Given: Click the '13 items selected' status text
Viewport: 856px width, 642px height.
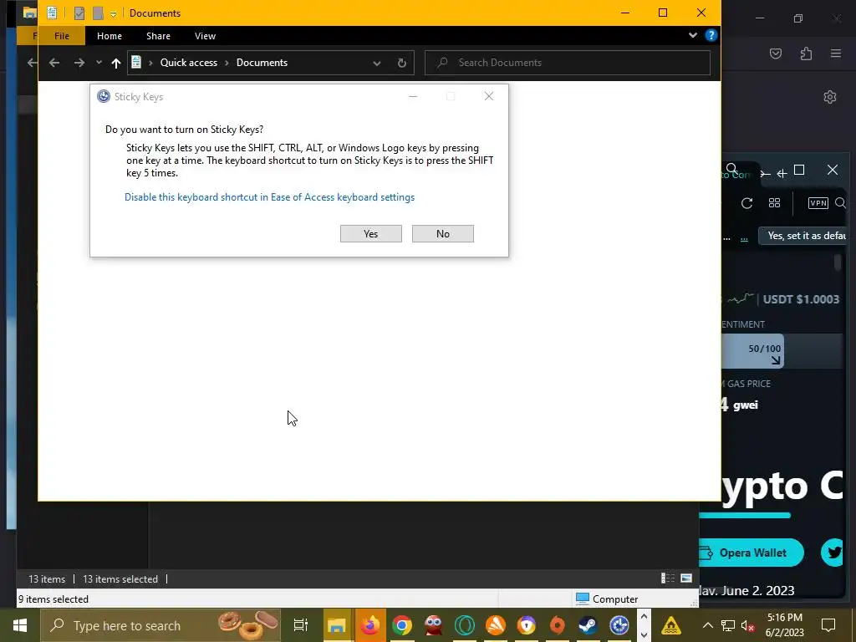Looking at the screenshot, I should [x=120, y=579].
